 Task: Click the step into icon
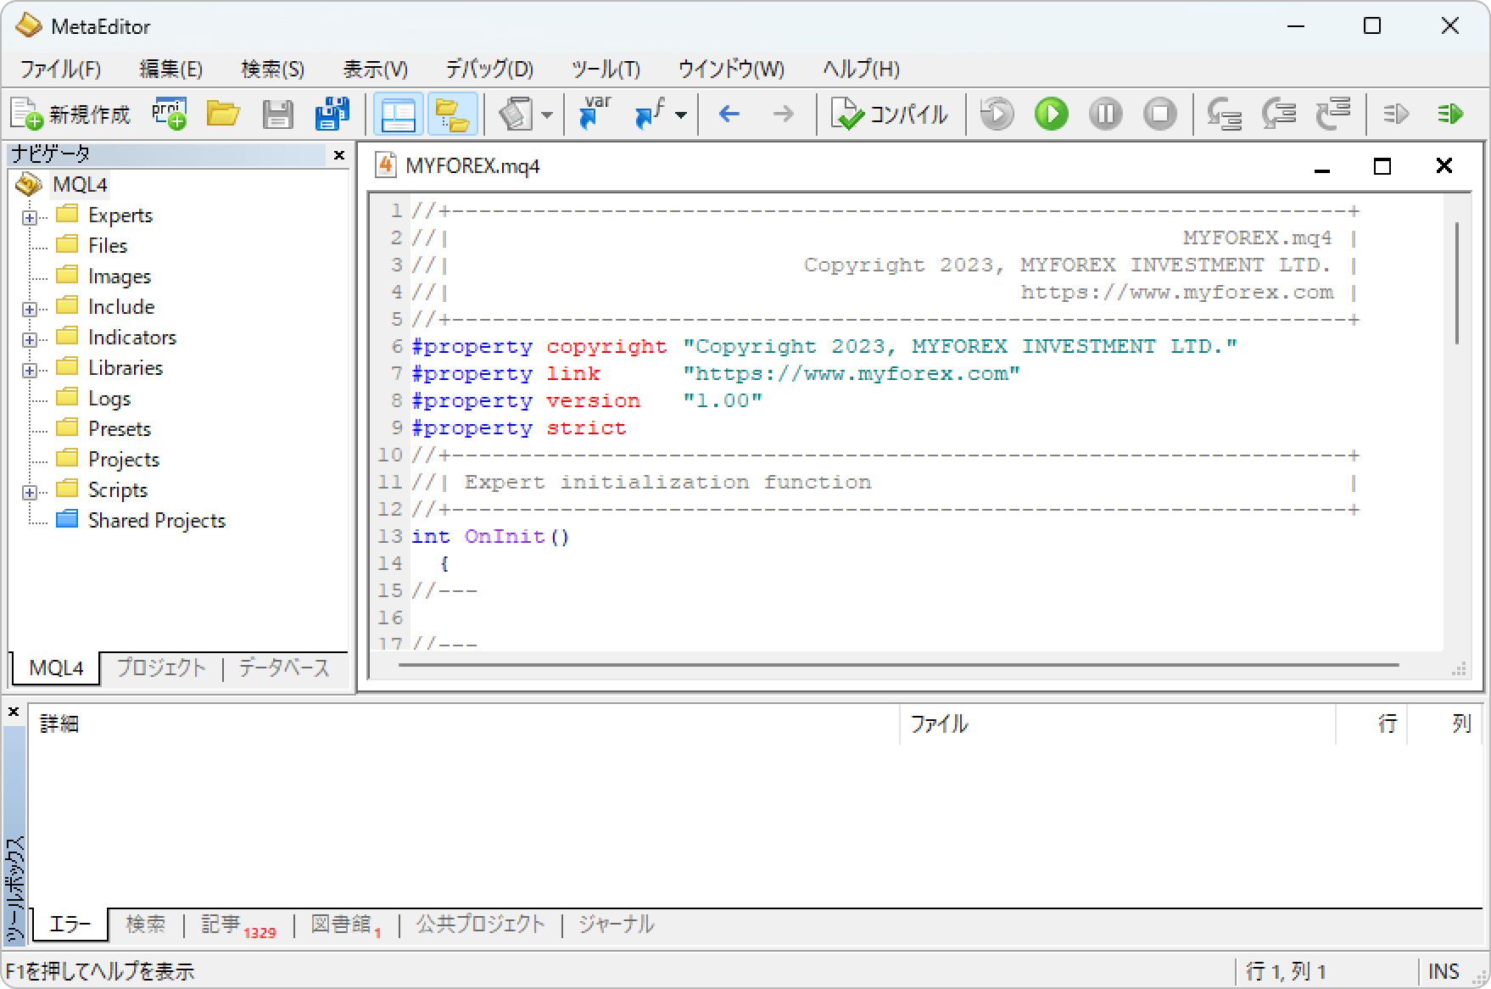coord(1224,114)
